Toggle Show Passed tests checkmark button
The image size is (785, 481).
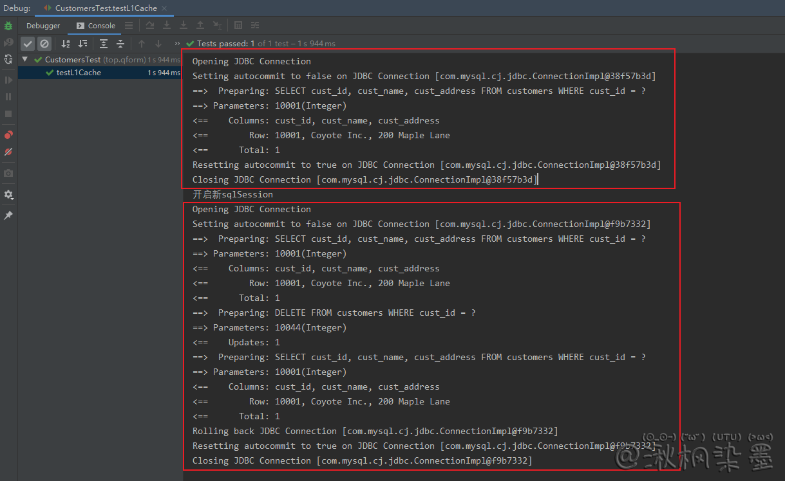(28, 44)
